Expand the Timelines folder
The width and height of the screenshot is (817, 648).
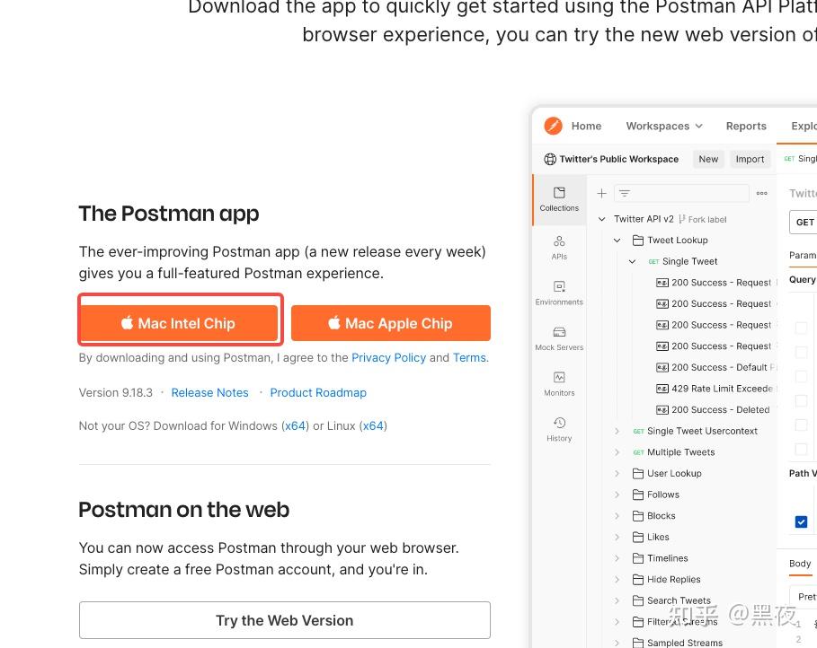pos(617,558)
